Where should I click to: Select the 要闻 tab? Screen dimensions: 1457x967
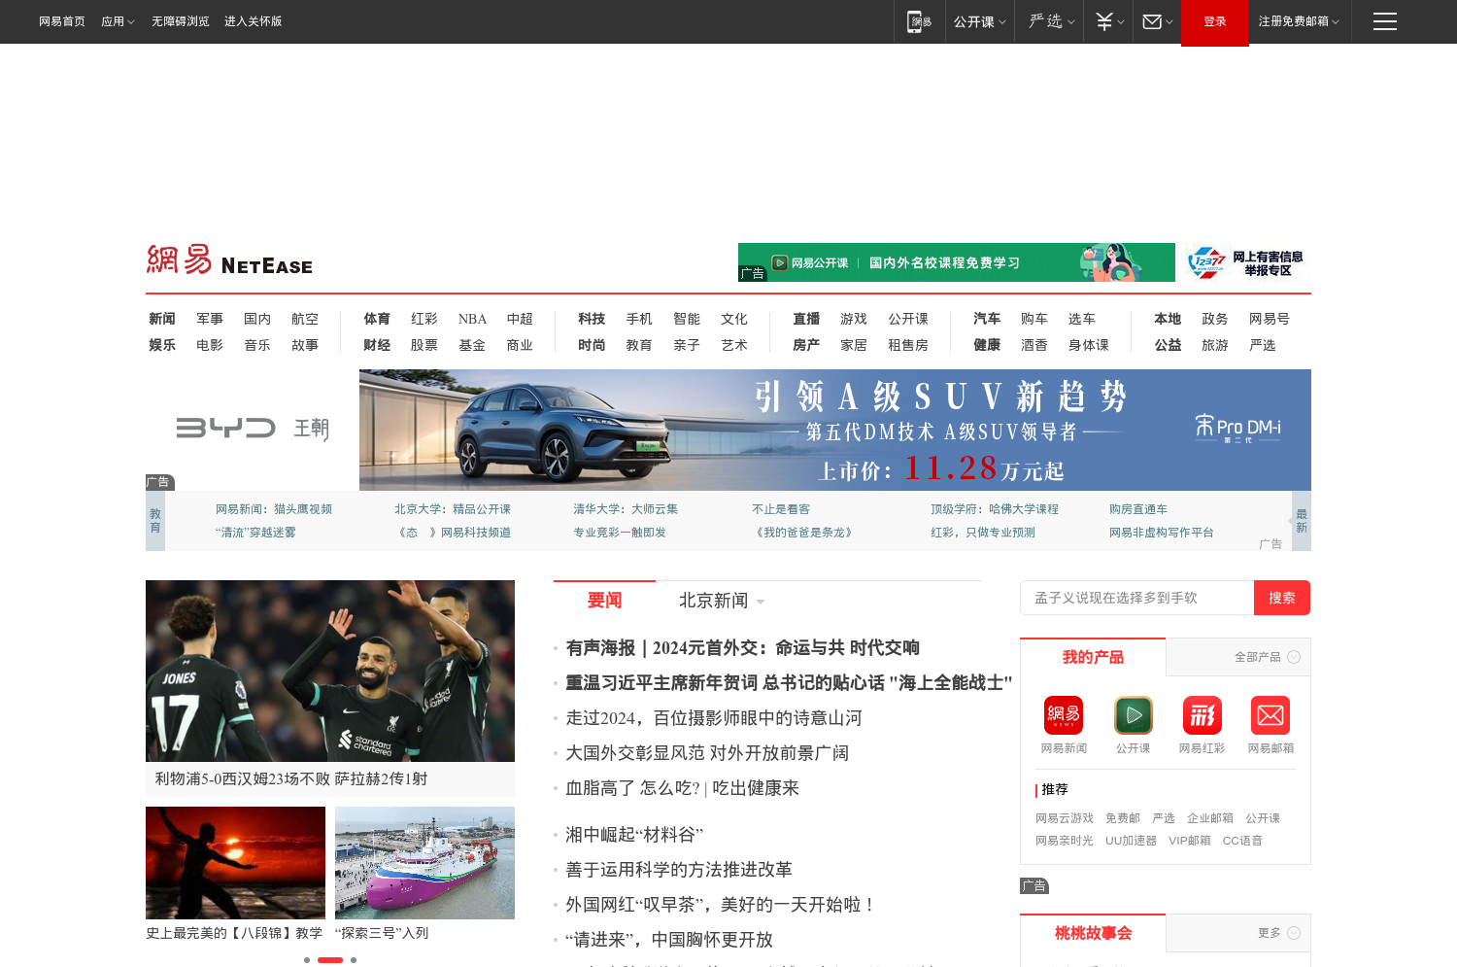604,601
